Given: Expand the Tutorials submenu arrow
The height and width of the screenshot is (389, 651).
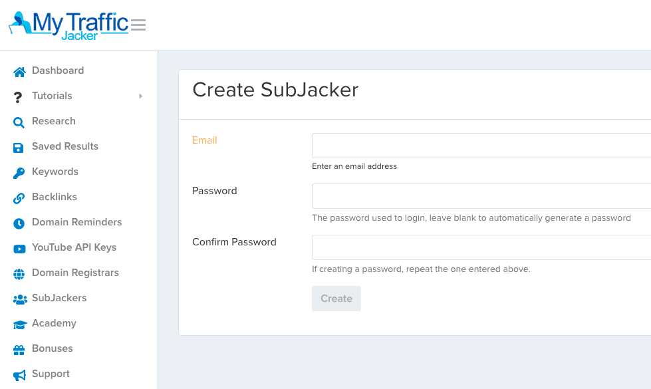Looking at the screenshot, I should (141, 96).
